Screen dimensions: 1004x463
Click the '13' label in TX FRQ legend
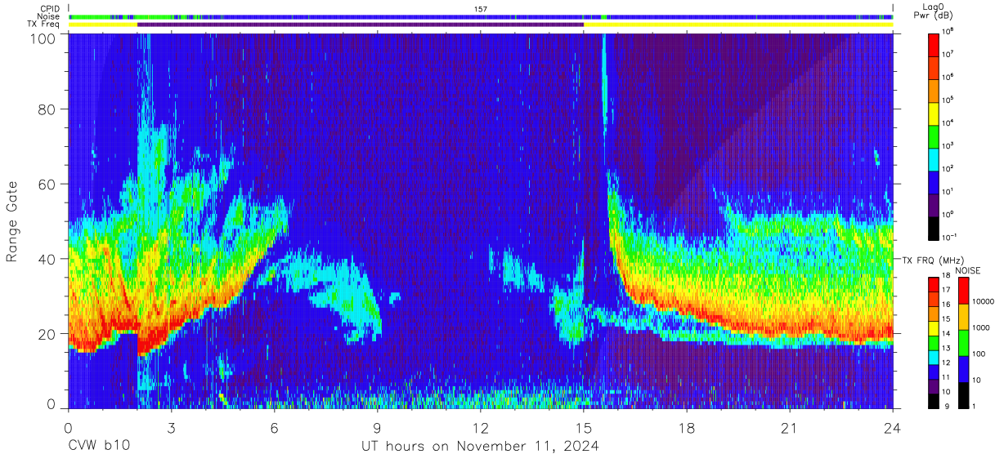point(948,348)
